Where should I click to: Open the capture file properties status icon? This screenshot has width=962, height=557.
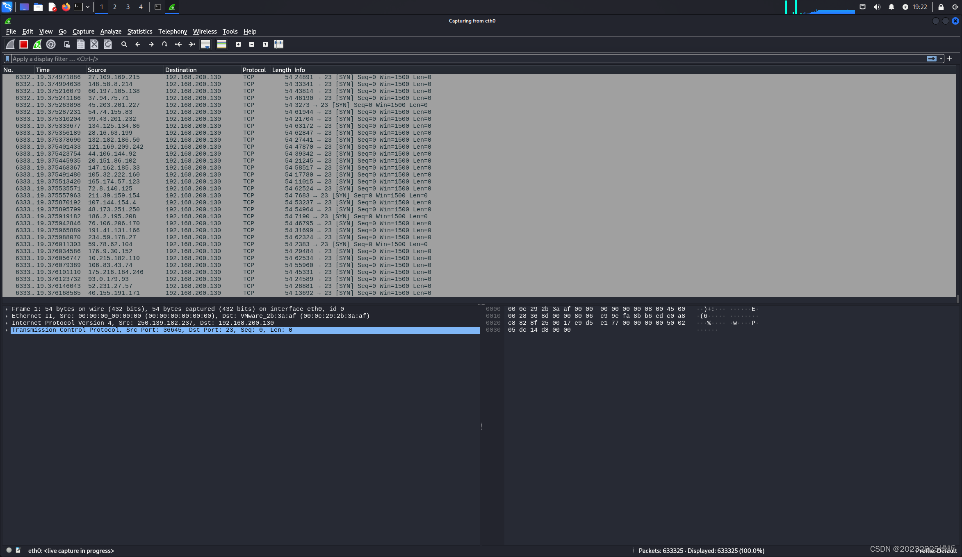18,550
